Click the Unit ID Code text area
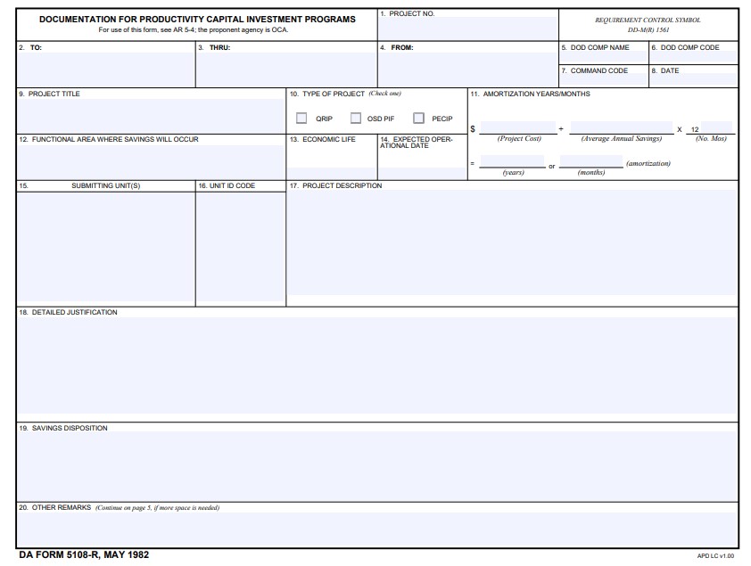This screenshot has height=566, width=751. point(241,248)
